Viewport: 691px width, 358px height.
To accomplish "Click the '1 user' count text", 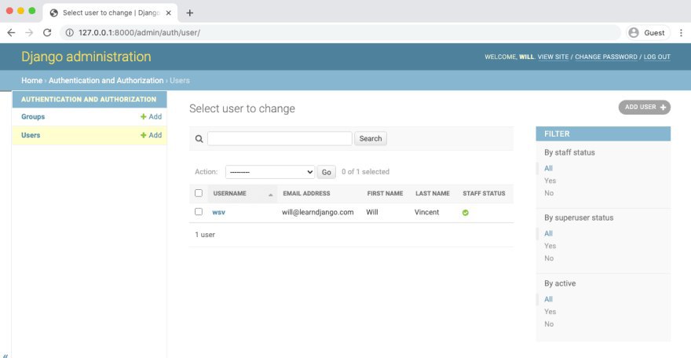I will [x=205, y=235].
